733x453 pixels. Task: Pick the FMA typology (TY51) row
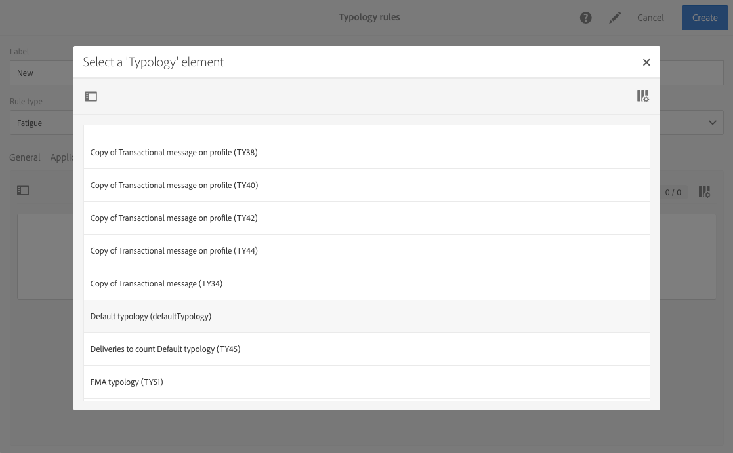pyautogui.click(x=366, y=382)
